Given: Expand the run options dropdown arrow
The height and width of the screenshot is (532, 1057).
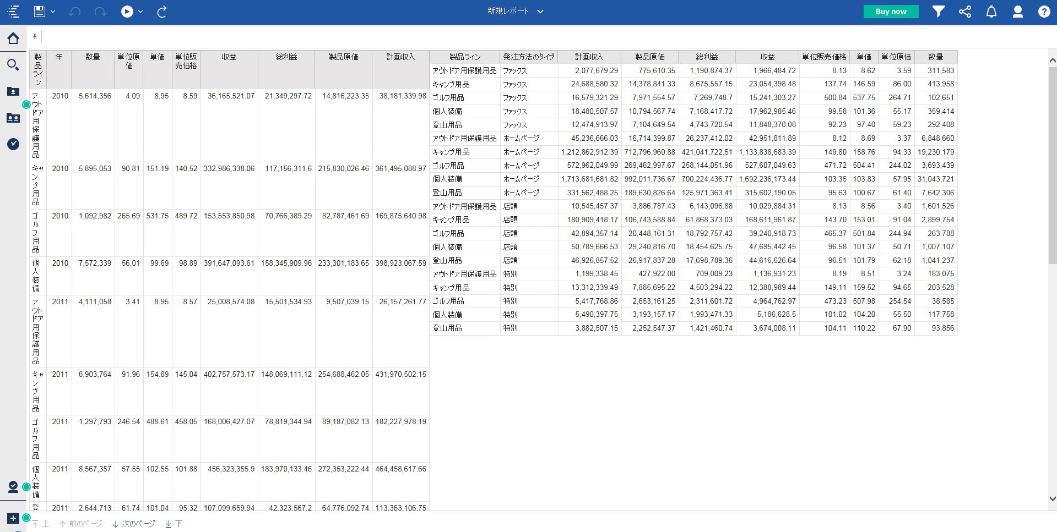Looking at the screenshot, I should 140,12.
